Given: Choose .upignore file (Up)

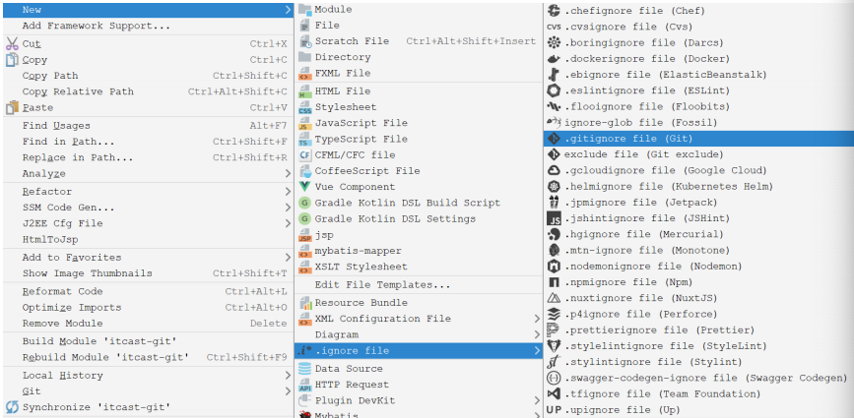Looking at the screenshot, I should [x=698, y=410].
